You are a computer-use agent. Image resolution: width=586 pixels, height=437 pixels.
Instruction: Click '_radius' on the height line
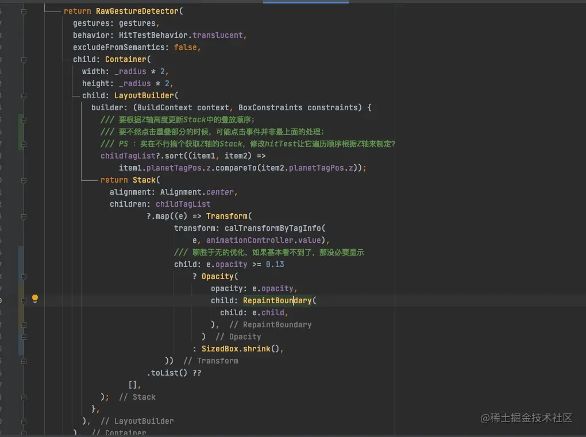point(135,84)
